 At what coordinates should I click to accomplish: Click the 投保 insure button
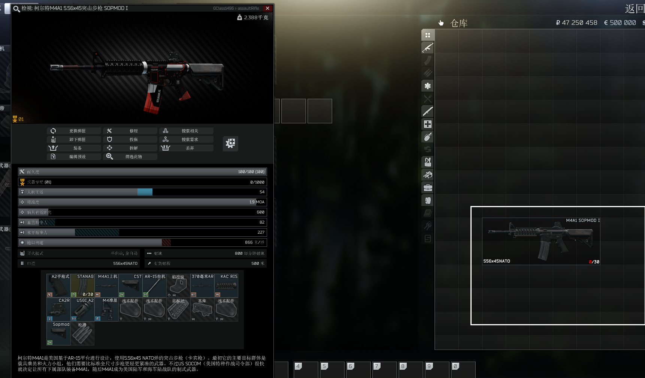[130, 139]
